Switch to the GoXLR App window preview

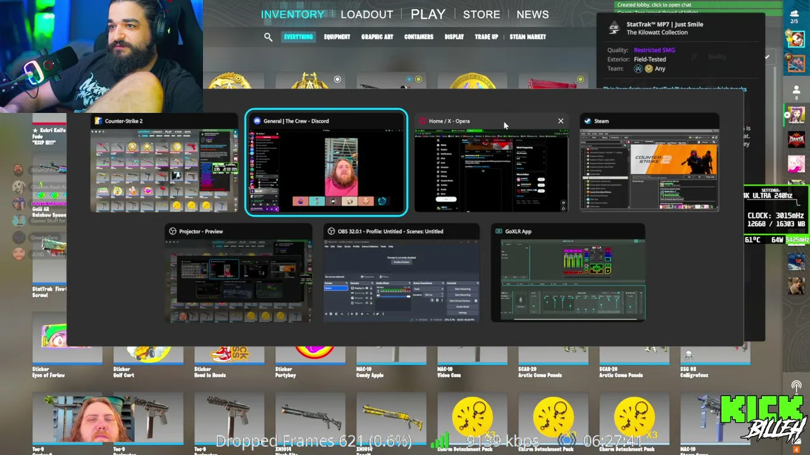coord(568,274)
